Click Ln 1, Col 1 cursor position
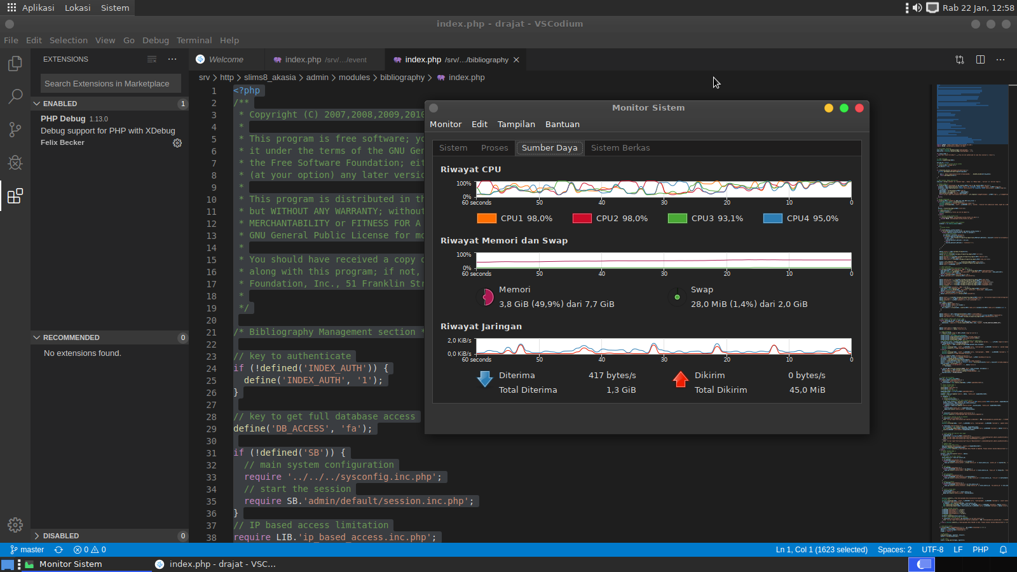 (x=821, y=550)
